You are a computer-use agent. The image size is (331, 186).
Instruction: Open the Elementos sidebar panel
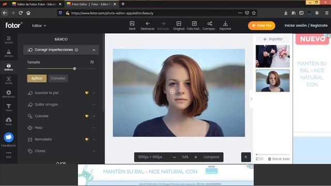click(x=9, y=94)
